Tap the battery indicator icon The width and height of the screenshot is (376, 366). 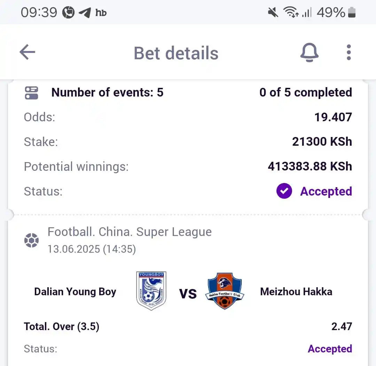coord(352,12)
